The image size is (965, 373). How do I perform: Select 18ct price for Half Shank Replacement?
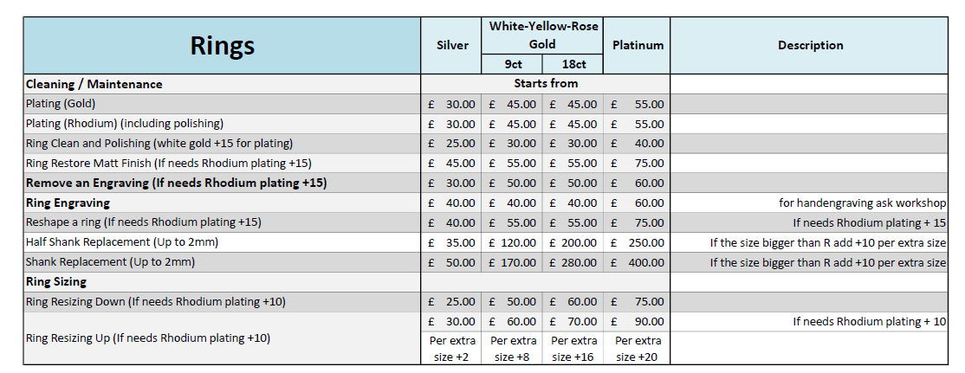pos(573,242)
